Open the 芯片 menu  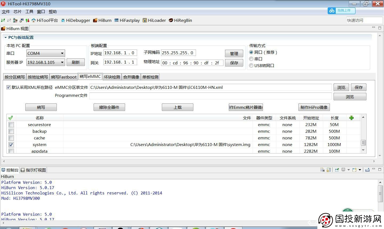click(x=18, y=12)
